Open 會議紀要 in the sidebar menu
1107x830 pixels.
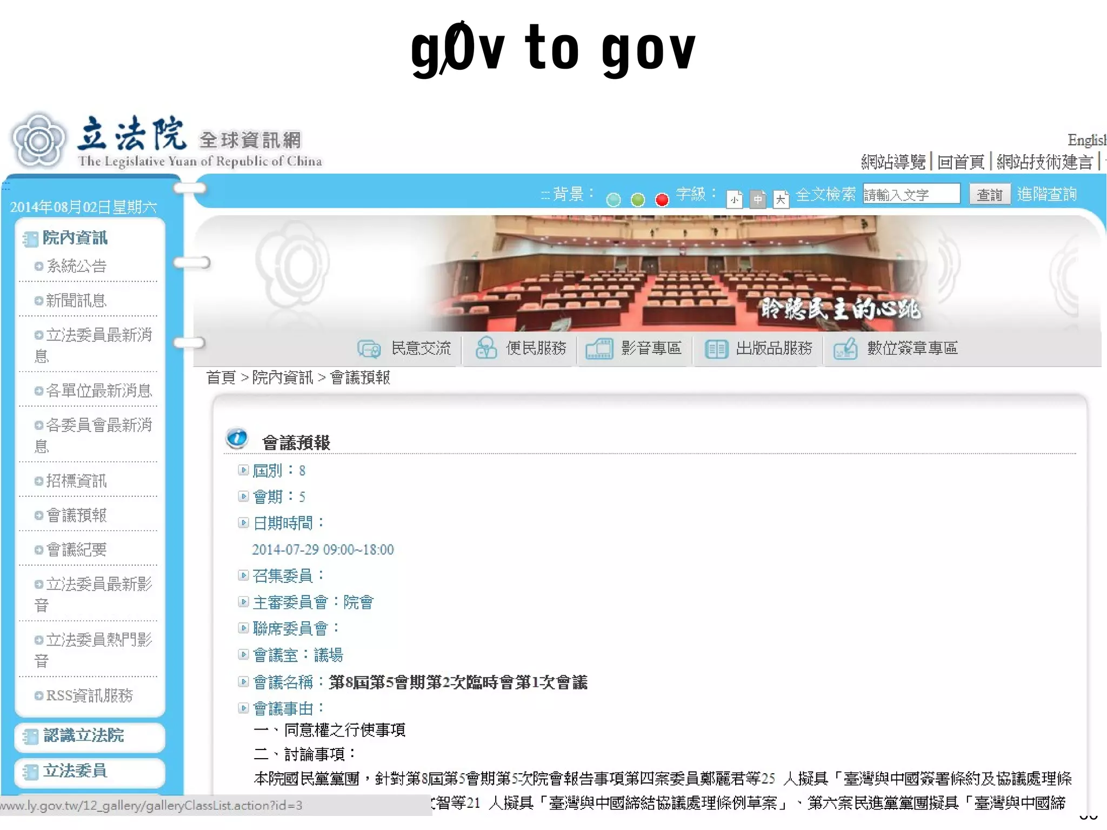click(x=76, y=550)
